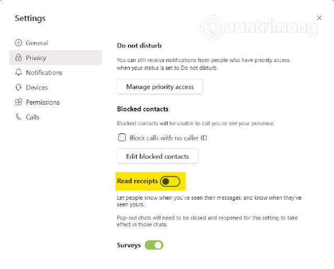The width and height of the screenshot is (334, 269).
Task: Check the Block calls with no caller ID box
Action: click(x=122, y=138)
